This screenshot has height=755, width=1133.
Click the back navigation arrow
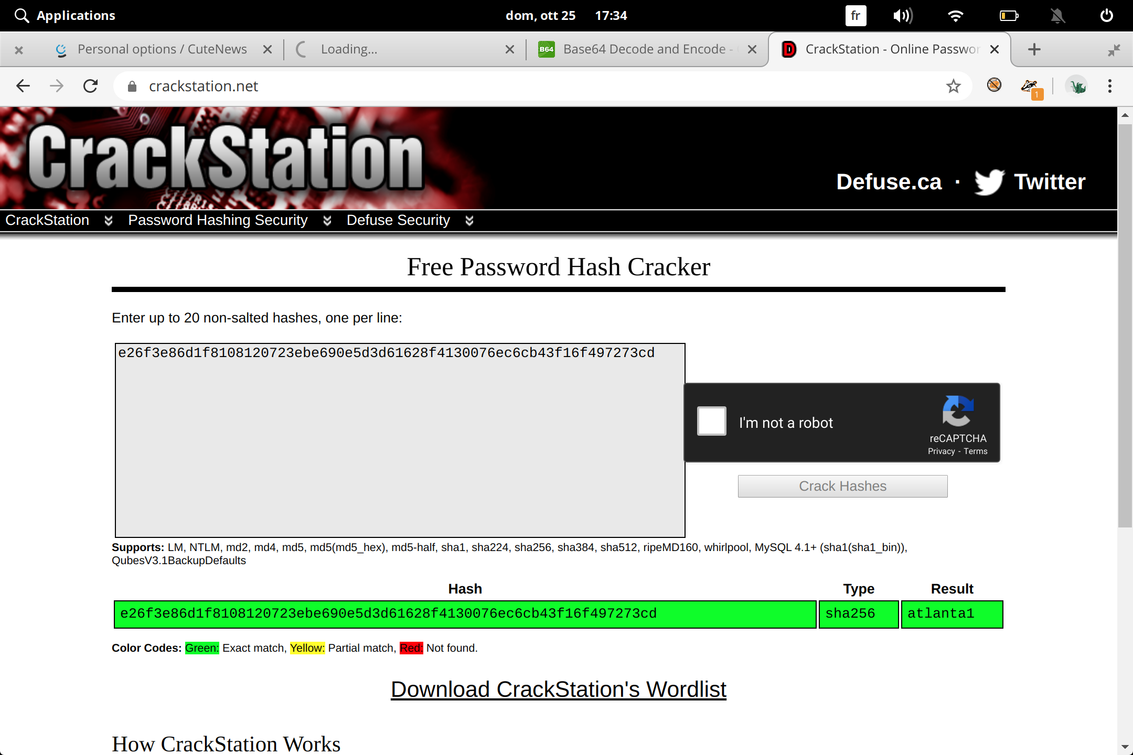click(x=23, y=86)
